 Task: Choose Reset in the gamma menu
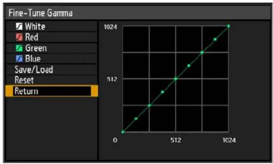pos(52,80)
